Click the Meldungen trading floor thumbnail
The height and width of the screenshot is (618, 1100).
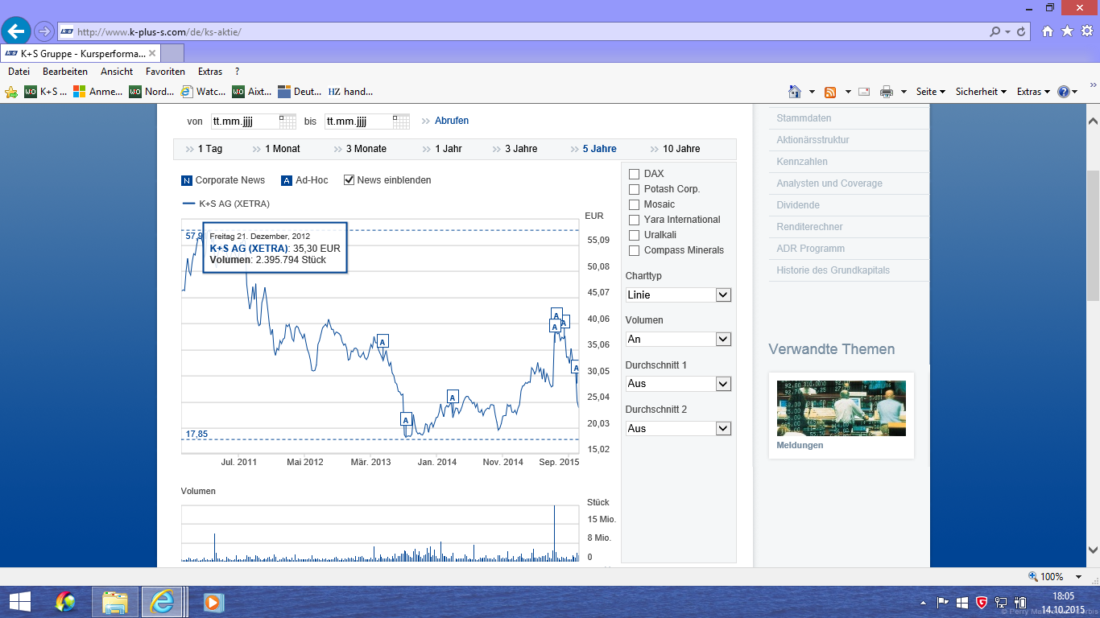point(841,408)
